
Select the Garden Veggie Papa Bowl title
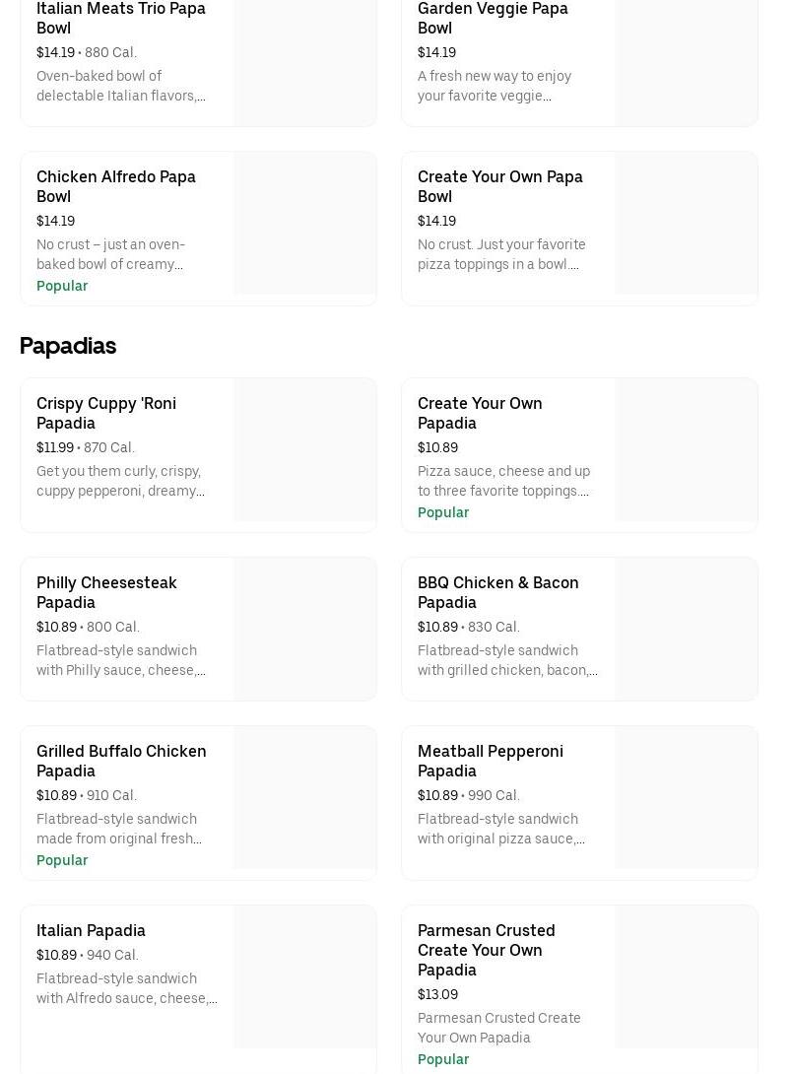[x=493, y=18]
